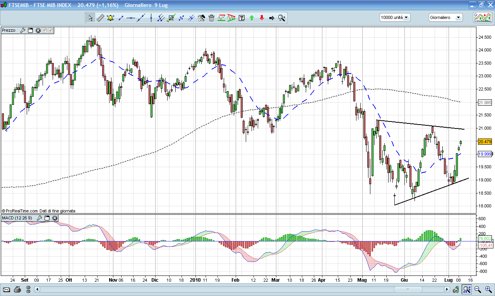This screenshot has height=296, width=495.
Task: Close the MACD indicator panel
Action: pos(55,218)
